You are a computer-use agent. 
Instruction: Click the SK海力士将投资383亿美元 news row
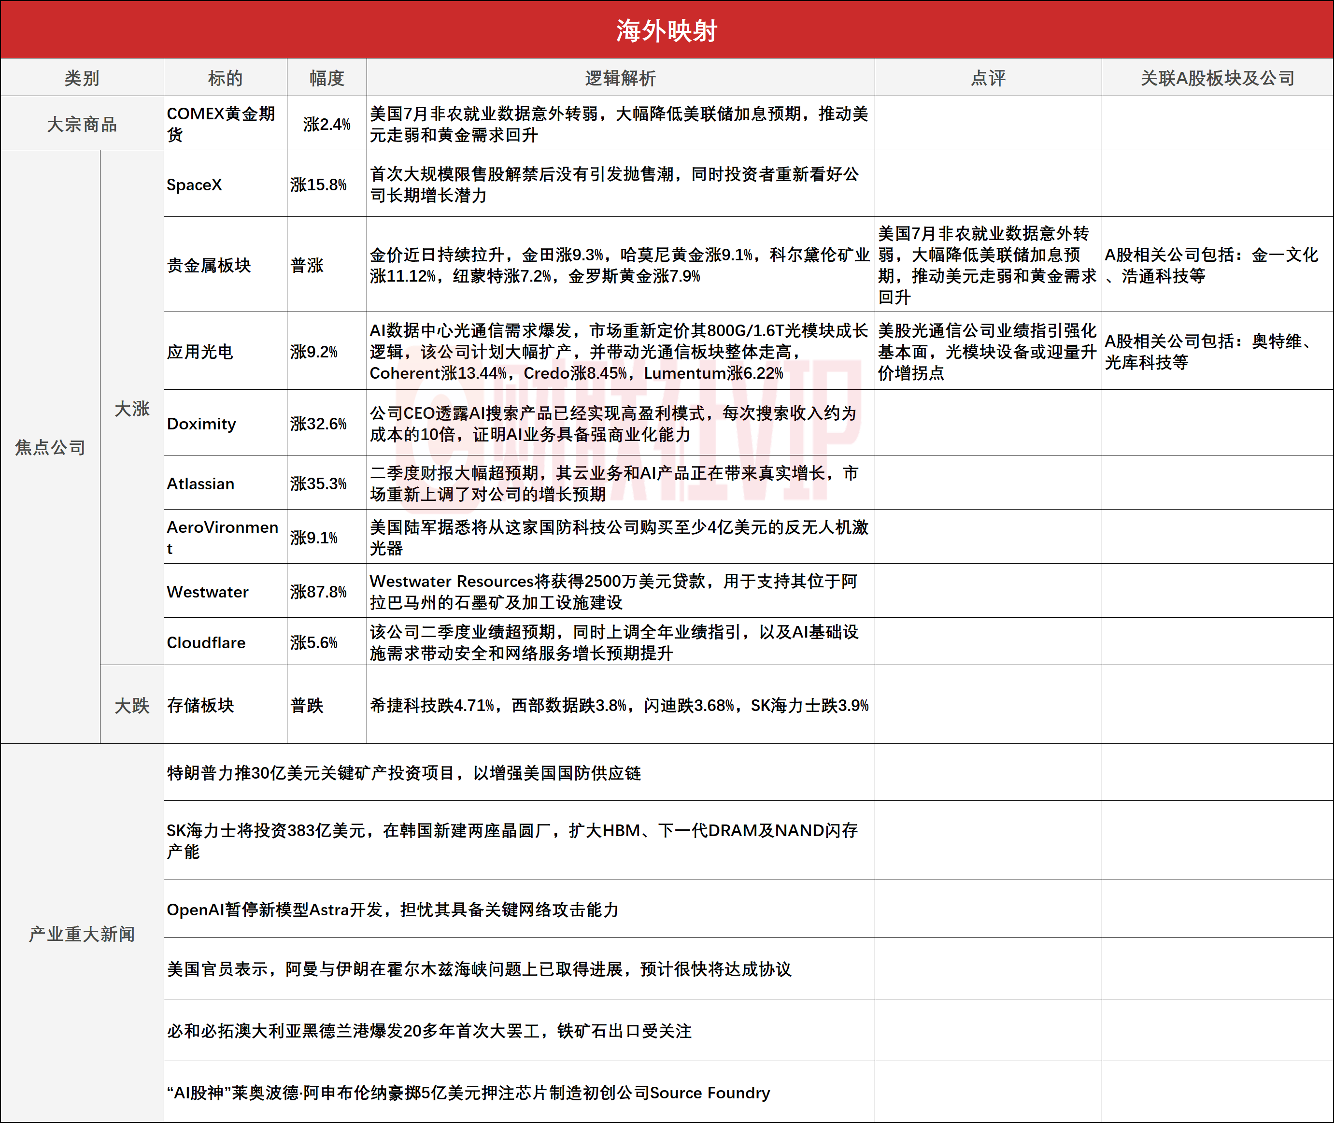(519, 840)
